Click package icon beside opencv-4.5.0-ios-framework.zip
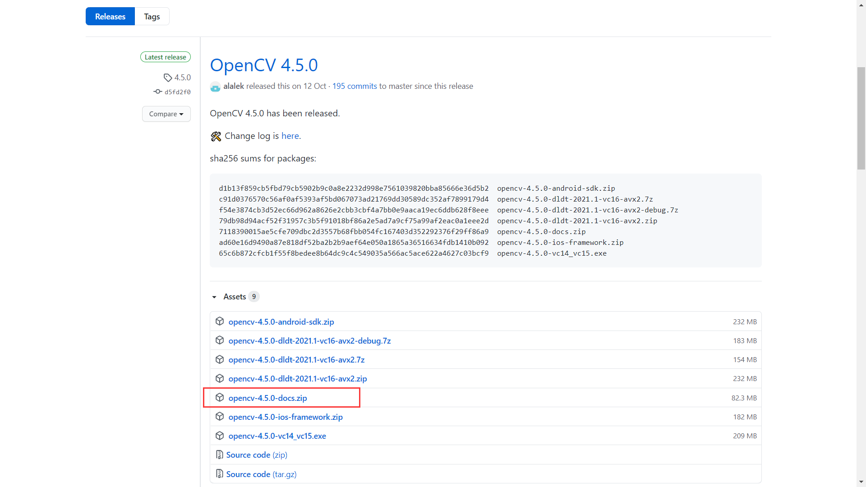 coord(220,417)
